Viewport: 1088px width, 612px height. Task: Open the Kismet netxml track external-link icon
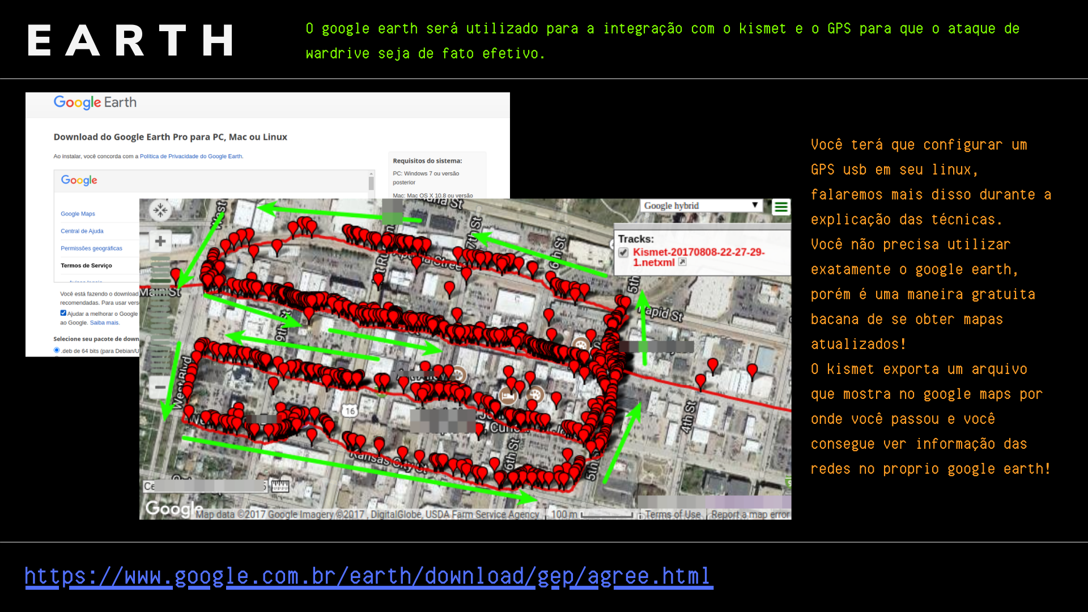pyautogui.click(x=682, y=262)
